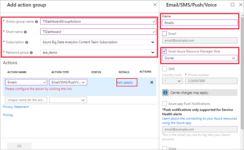Viewport: 244px width, 150px height.
Task: Click the Short name input field
Action: 98,32
